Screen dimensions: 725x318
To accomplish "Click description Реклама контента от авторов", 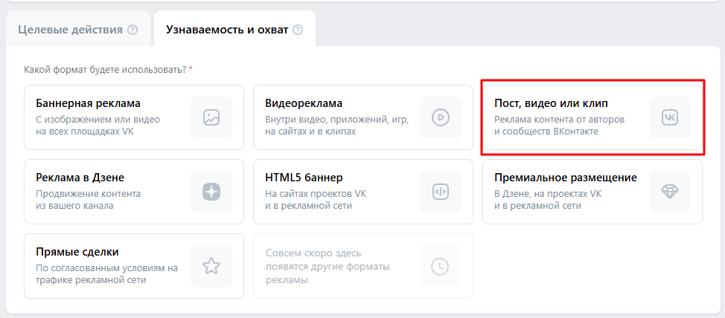I will pos(560,120).
